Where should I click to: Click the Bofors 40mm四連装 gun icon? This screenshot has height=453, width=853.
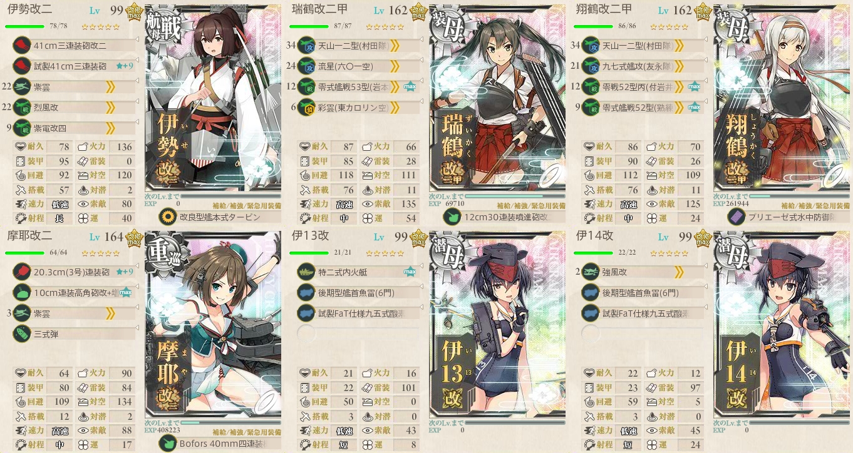pyautogui.click(x=168, y=444)
